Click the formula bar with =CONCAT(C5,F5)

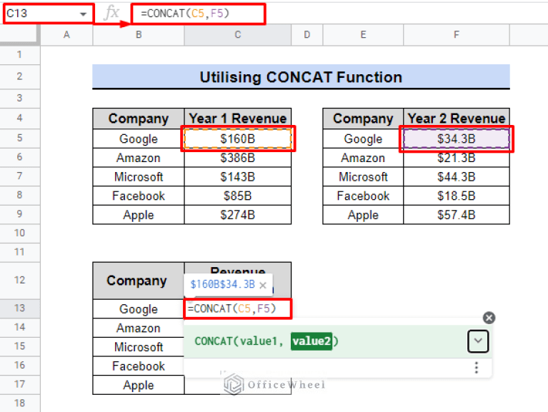point(198,14)
